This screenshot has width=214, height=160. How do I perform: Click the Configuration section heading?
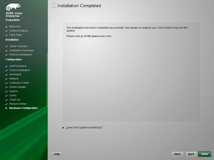pos(14,60)
